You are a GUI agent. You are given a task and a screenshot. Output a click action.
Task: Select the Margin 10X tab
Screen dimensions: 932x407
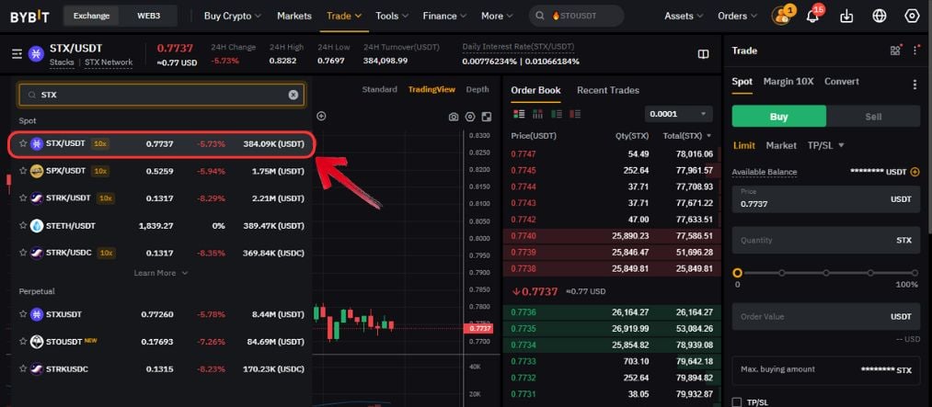[788, 81]
